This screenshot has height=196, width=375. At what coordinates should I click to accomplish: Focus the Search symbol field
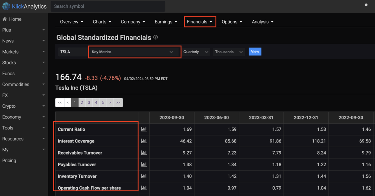click(x=108, y=6)
